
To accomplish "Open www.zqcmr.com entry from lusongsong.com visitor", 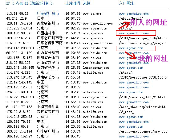I will click(x=131, y=68).
